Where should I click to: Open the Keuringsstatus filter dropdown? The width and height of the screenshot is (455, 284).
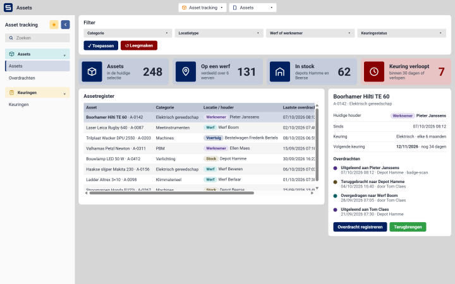tap(402, 33)
